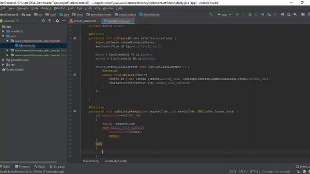Click the override gutter icon beside onActivityResult

click(x=75, y=111)
